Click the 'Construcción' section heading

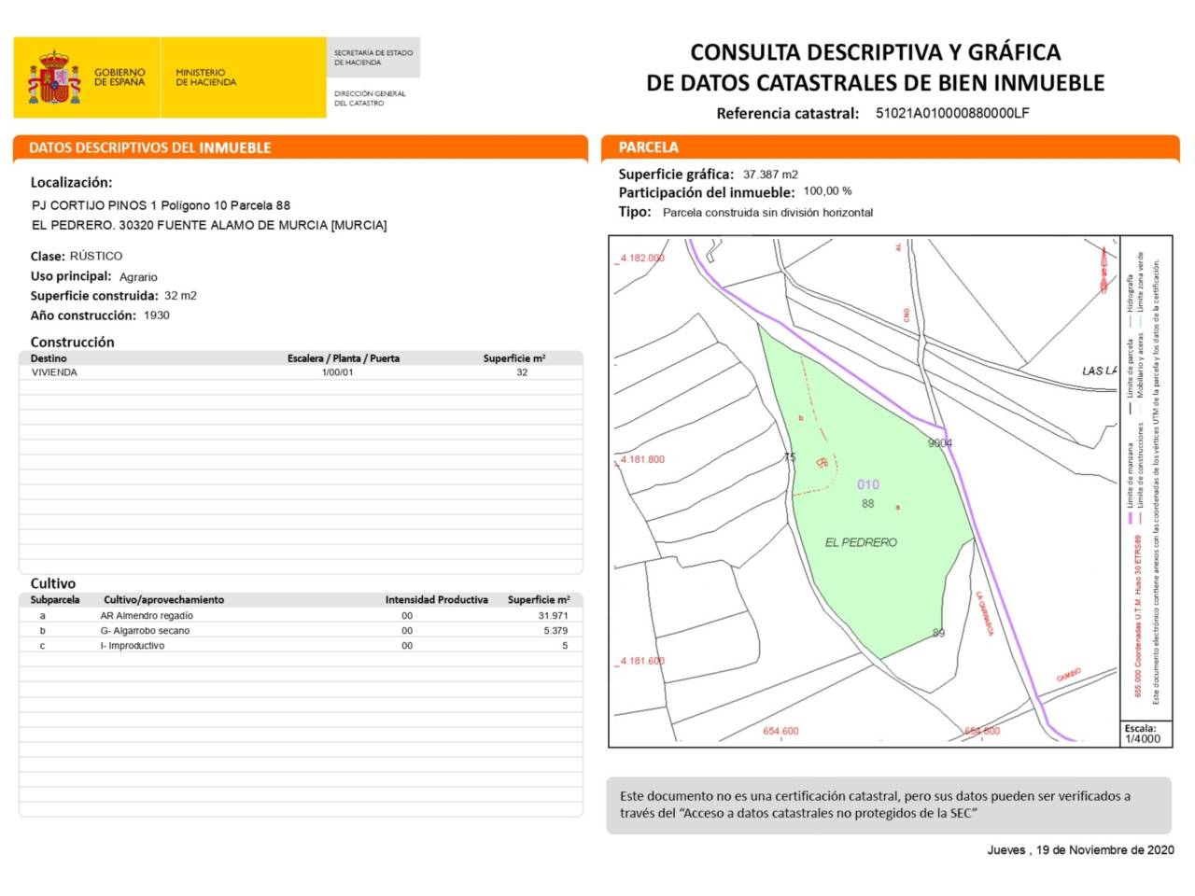point(72,343)
